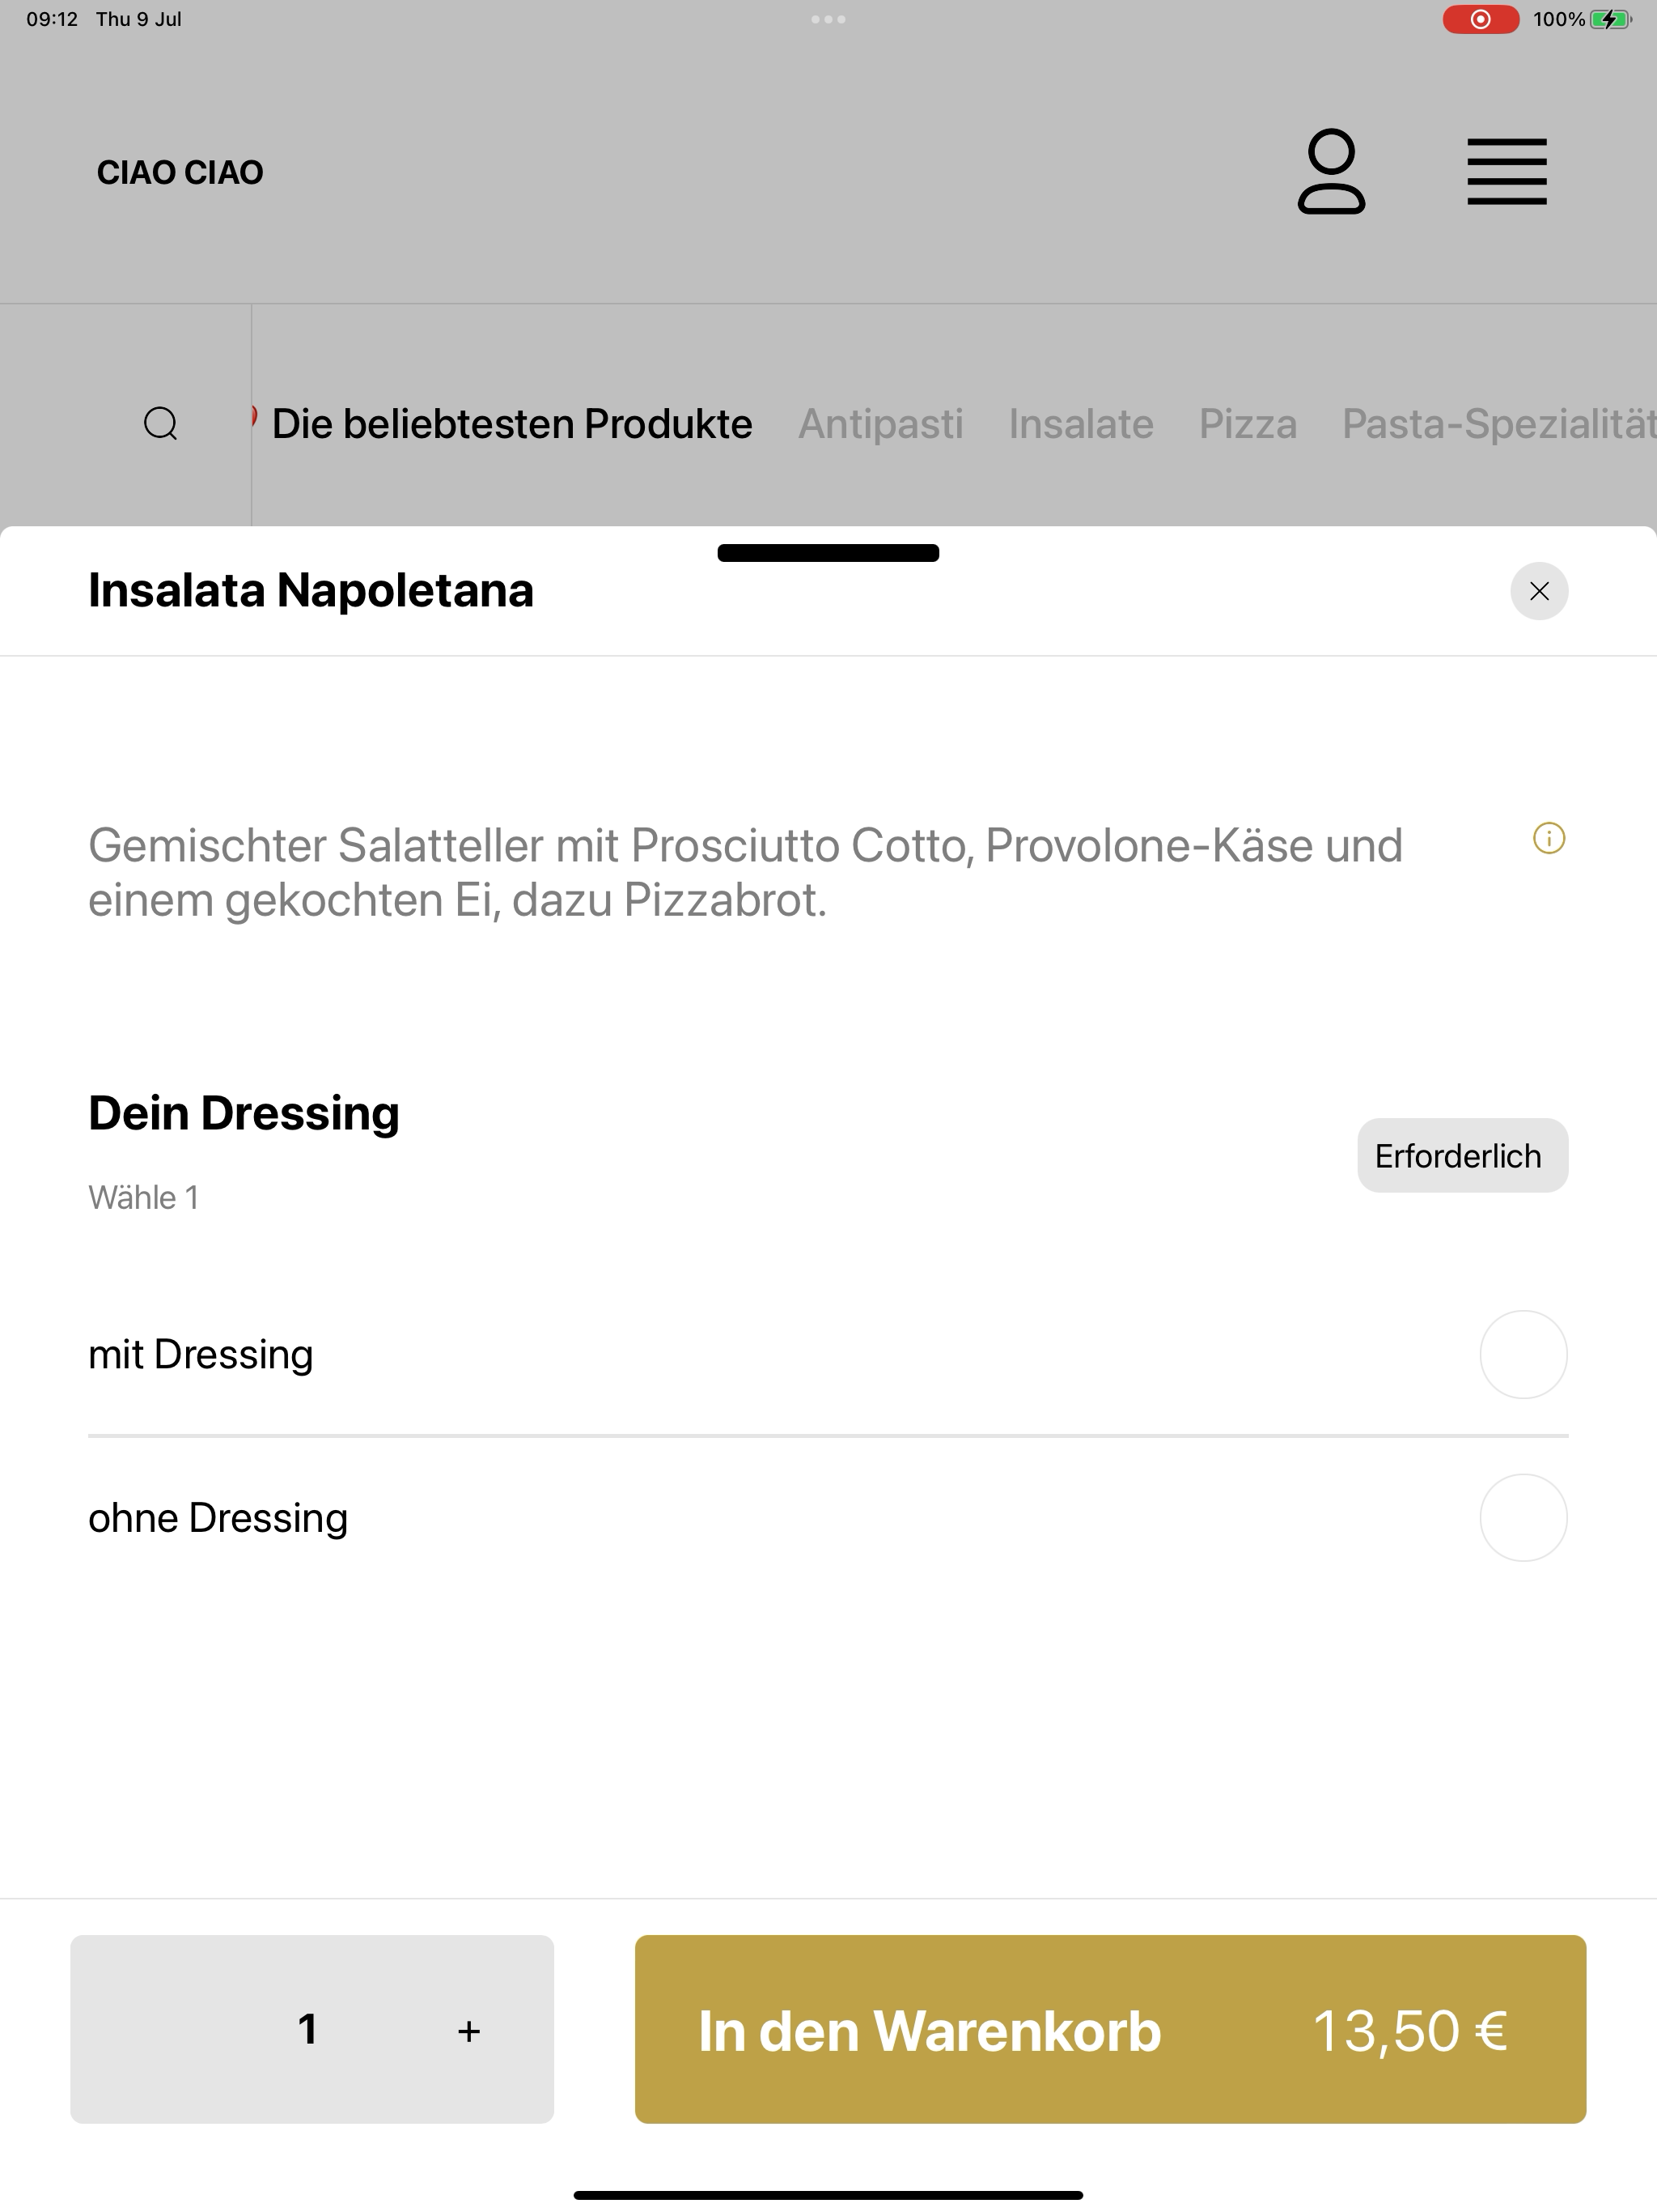Open the Pizza category tab
The height and width of the screenshot is (2212, 1657).
pos(1248,424)
